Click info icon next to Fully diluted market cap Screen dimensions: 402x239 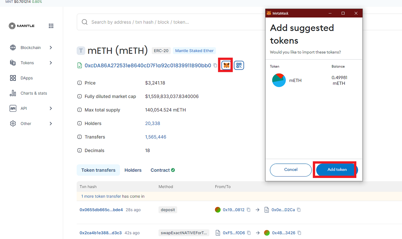pos(80,96)
